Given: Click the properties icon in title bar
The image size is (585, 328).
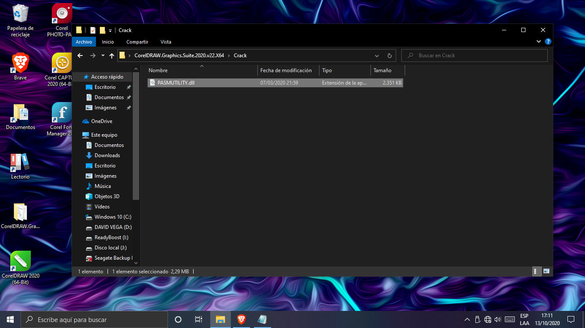Looking at the screenshot, I should tap(93, 30).
